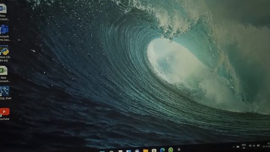Screen dimensions: 270x152
Task: Click the small app icon right of WhatsApp
Action: coord(179,149)
